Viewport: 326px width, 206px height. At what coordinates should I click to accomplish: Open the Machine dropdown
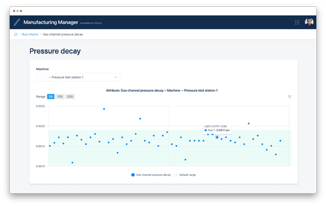pos(78,77)
